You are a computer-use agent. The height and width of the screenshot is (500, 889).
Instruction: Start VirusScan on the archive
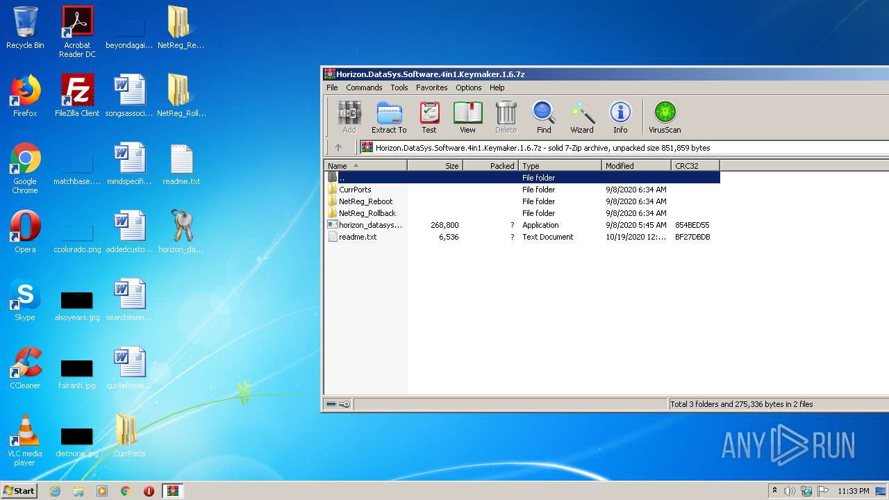(665, 117)
